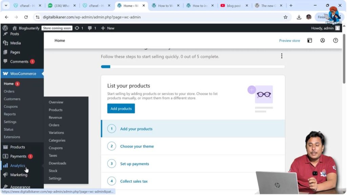This screenshot has width=347, height=195.
Task: Select the WooCommerce icon in the sidebar
Action: [6, 73]
